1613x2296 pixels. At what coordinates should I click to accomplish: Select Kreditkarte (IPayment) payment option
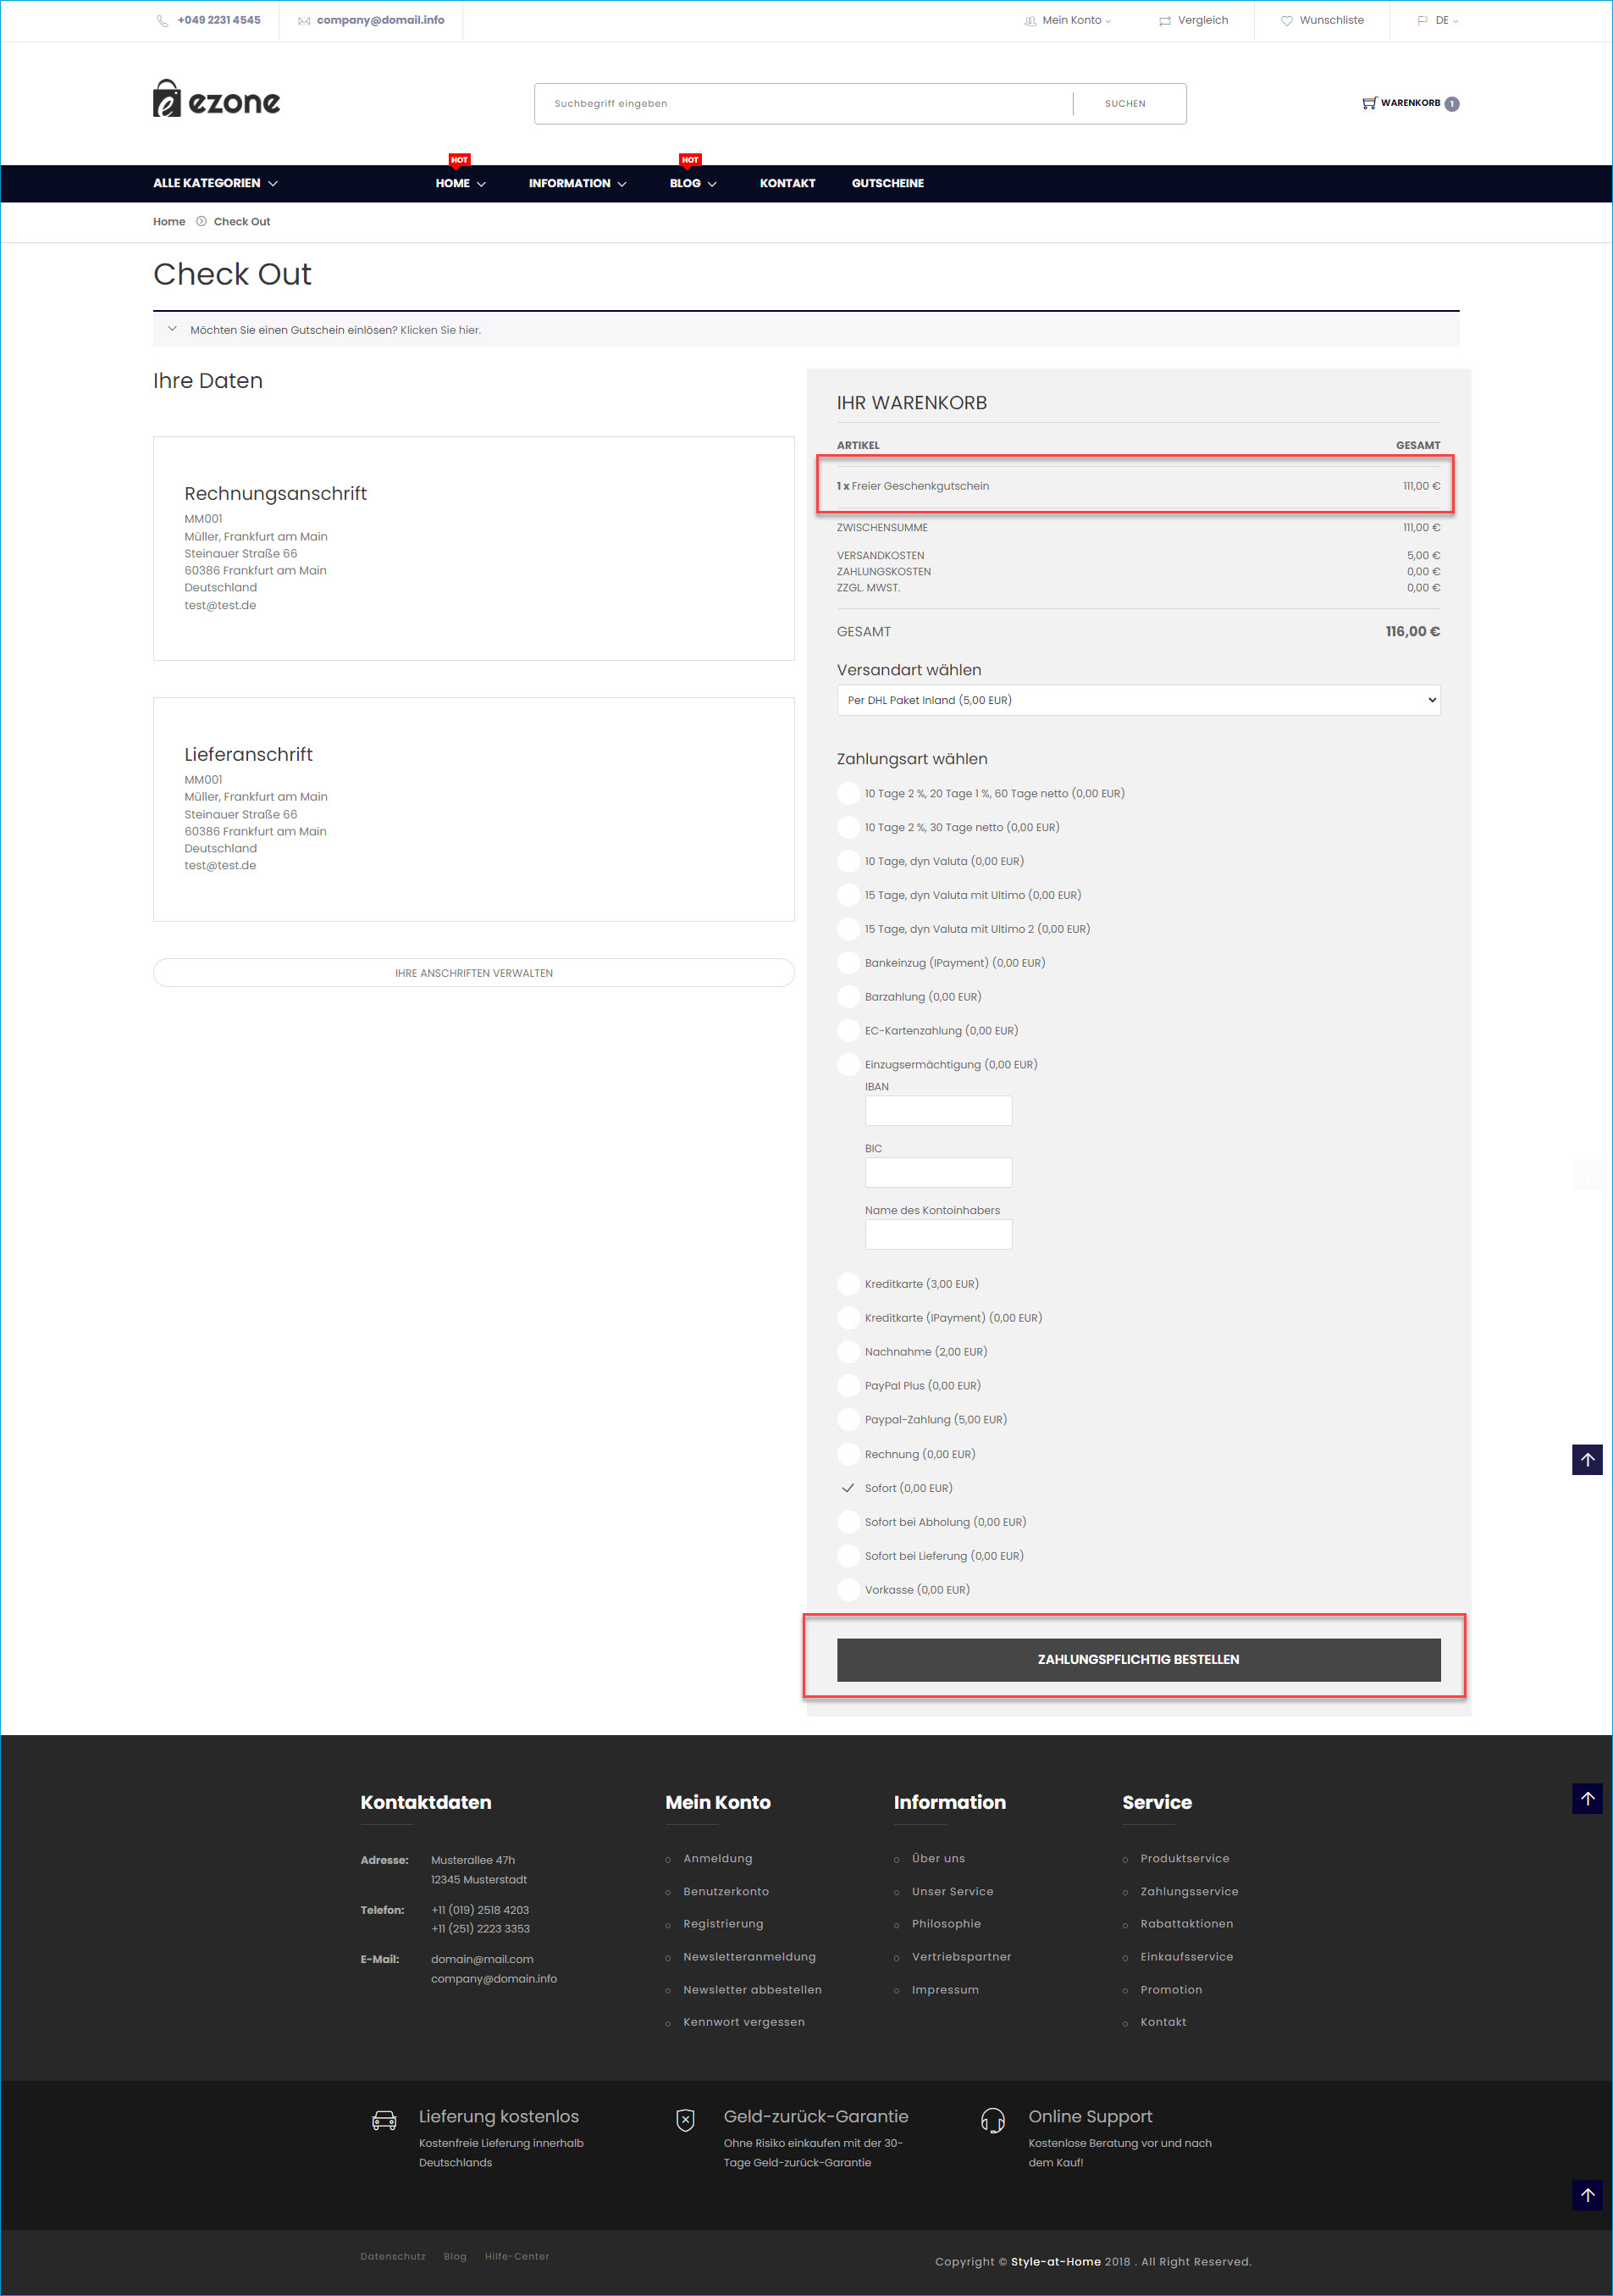pos(848,1318)
